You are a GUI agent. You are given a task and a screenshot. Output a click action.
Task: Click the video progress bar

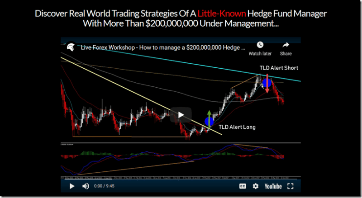tap(181, 179)
